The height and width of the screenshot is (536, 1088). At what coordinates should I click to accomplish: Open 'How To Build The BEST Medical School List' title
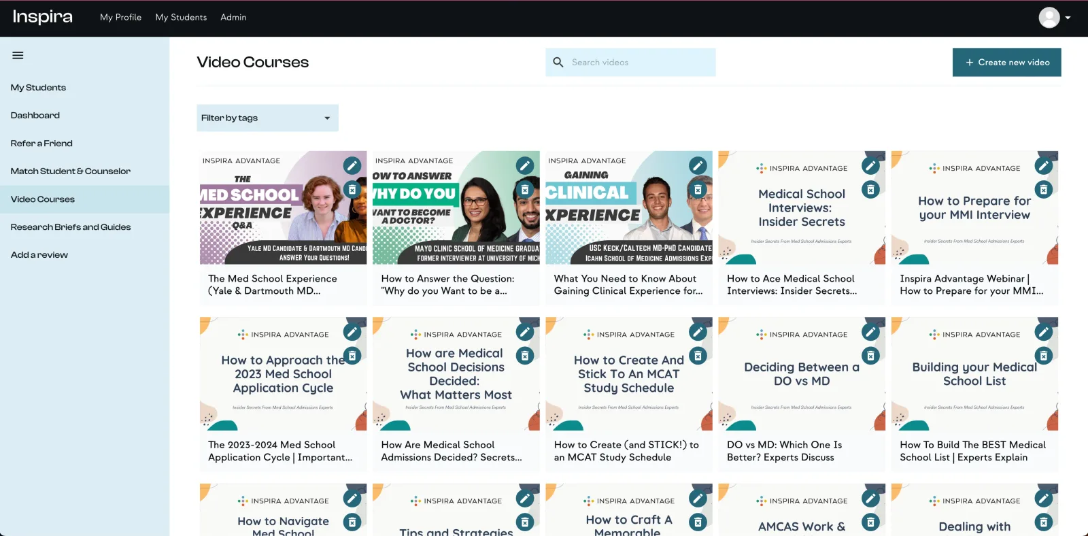tap(972, 451)
